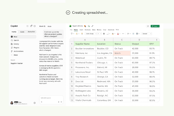Open the Help ribbon tab
The image size is (174, 116).
click(x=117, y=30)
